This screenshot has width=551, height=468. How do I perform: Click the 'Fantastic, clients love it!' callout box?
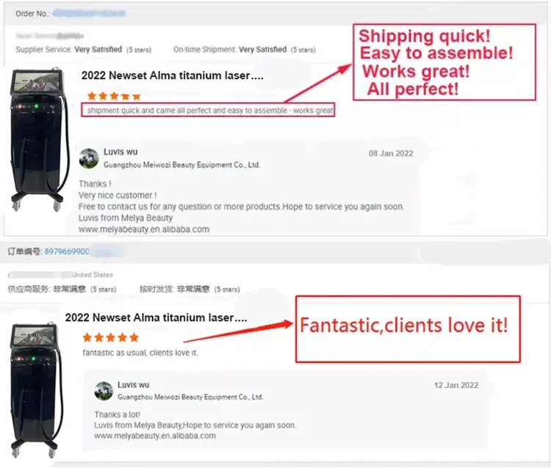408,329
